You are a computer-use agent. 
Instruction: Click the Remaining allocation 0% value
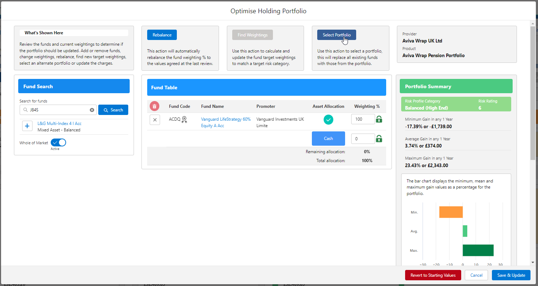367,152
